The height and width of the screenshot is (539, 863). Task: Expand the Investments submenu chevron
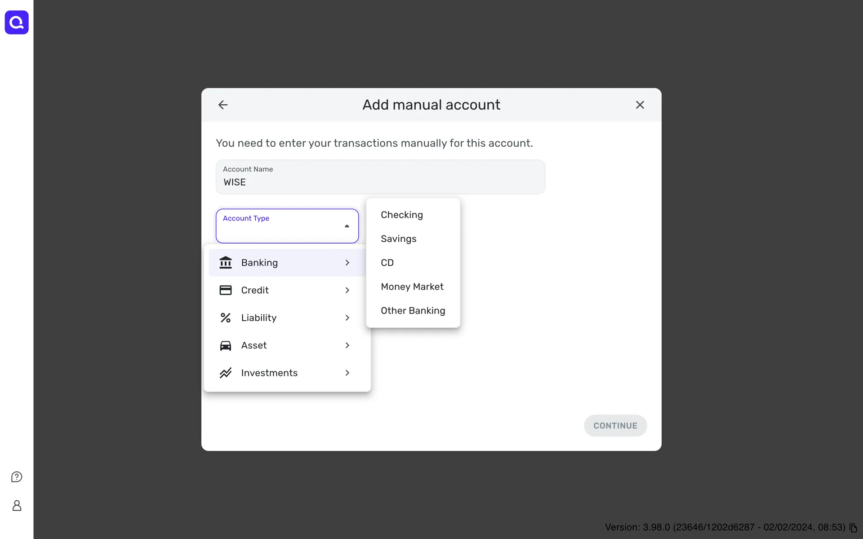347,373
